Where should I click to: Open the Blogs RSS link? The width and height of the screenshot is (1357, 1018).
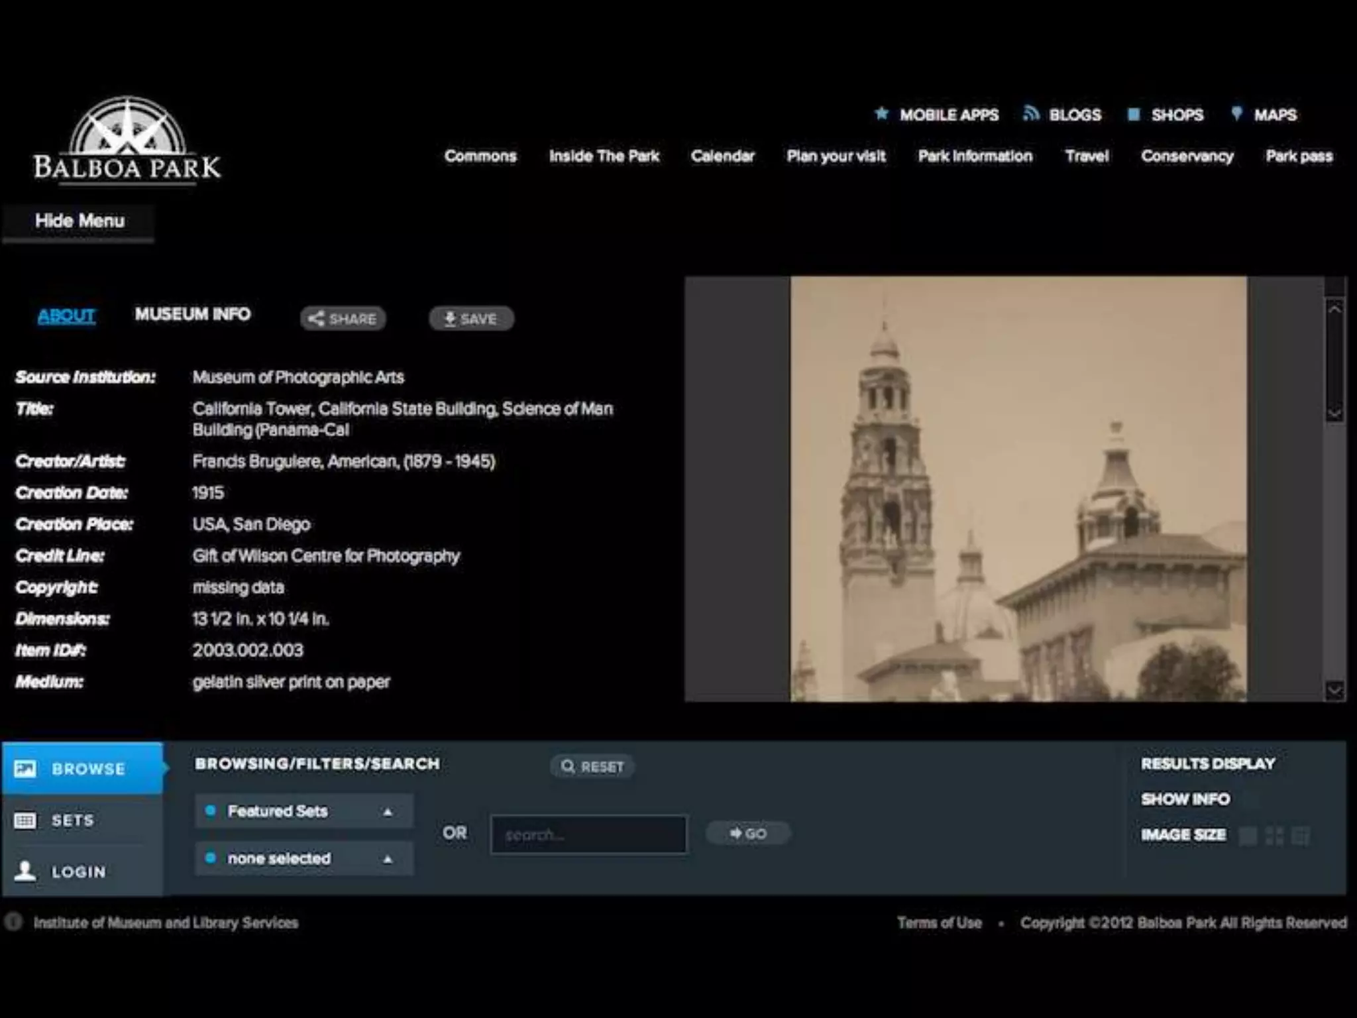coord(1063,115)
